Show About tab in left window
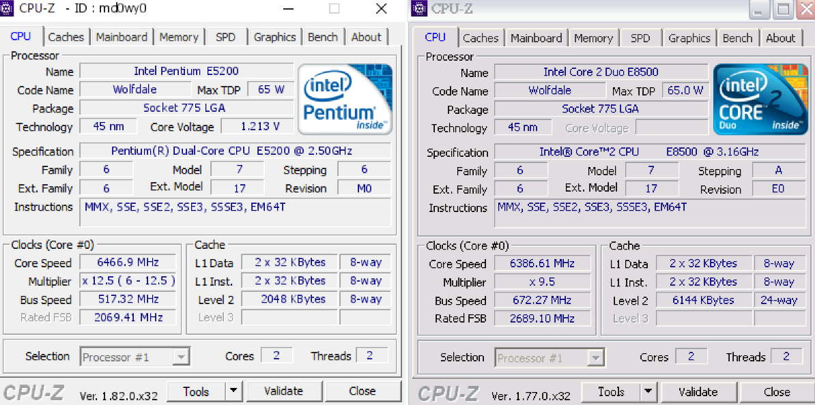The width and height of the screenshot is (815, 405). (367, 37)
